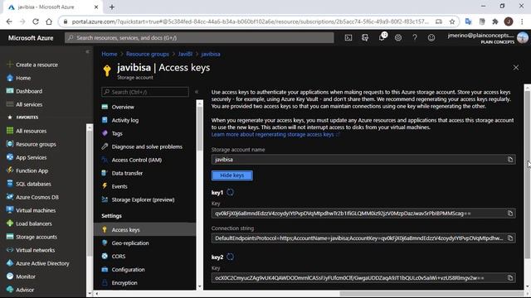
Task: Go to javibisa breadcrumb
Action: pyautogui.click(x=211, y=54)
